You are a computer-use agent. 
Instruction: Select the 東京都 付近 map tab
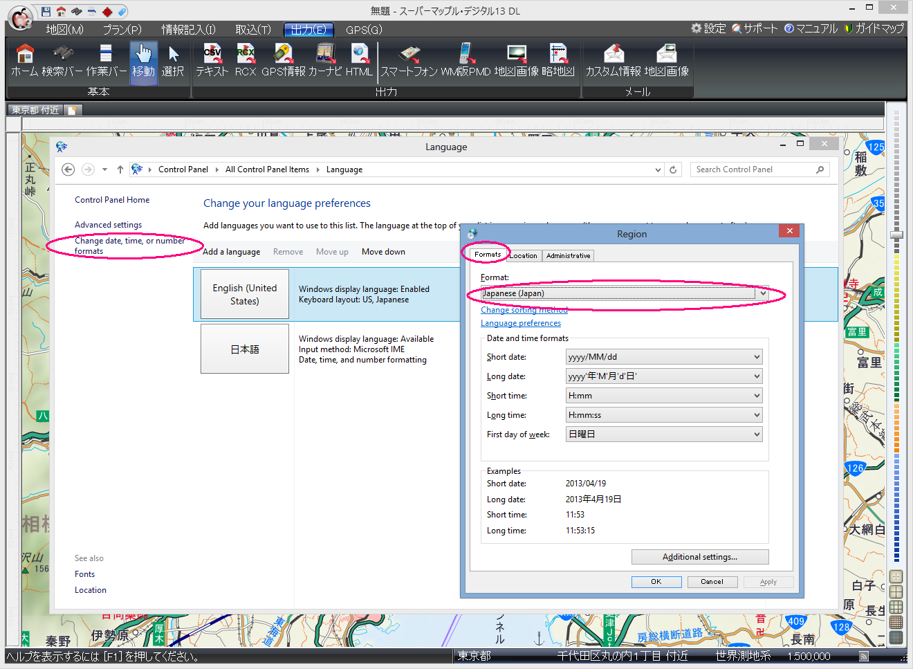click(35, 110)
